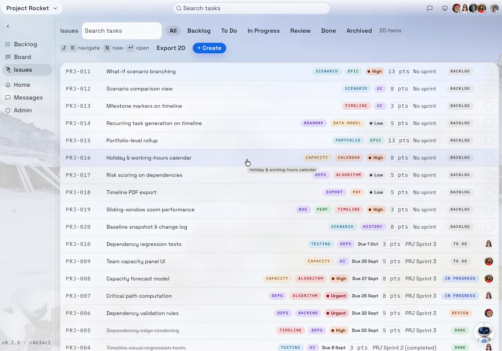The image size is (502, 351).
Task: Click assignee avatar on PRJ-009 row
Action: click(x=489, y=261)
